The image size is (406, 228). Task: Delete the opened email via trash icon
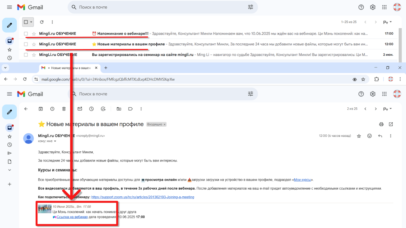pyautogui.click(x=64, y=109)
